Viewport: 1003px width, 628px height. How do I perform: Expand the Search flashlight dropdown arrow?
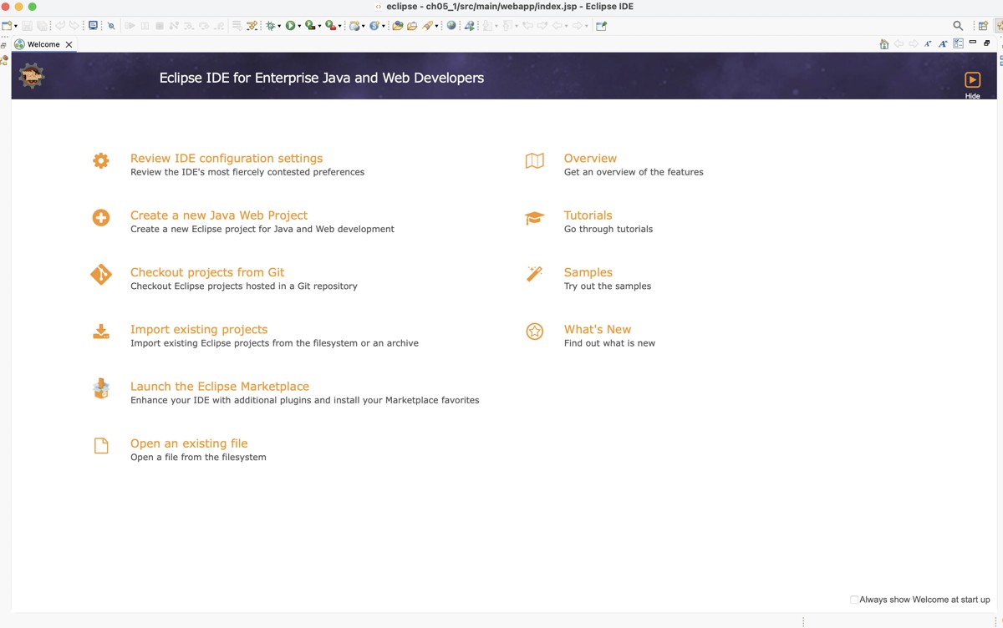(x=436, y=26)
